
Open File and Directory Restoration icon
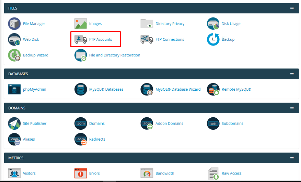click(x=81, y=55)
